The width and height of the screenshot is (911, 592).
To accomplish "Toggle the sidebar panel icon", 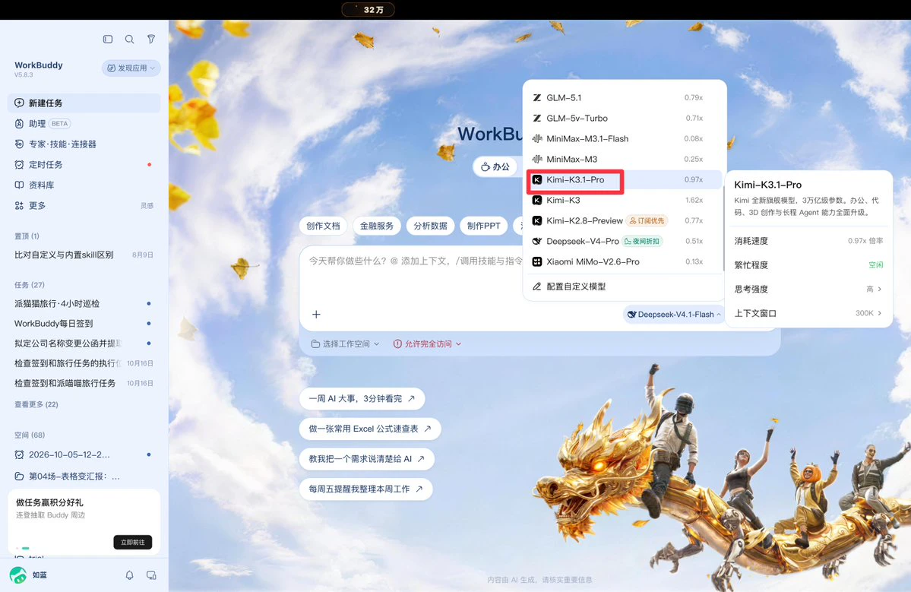I will click(107, 39).
